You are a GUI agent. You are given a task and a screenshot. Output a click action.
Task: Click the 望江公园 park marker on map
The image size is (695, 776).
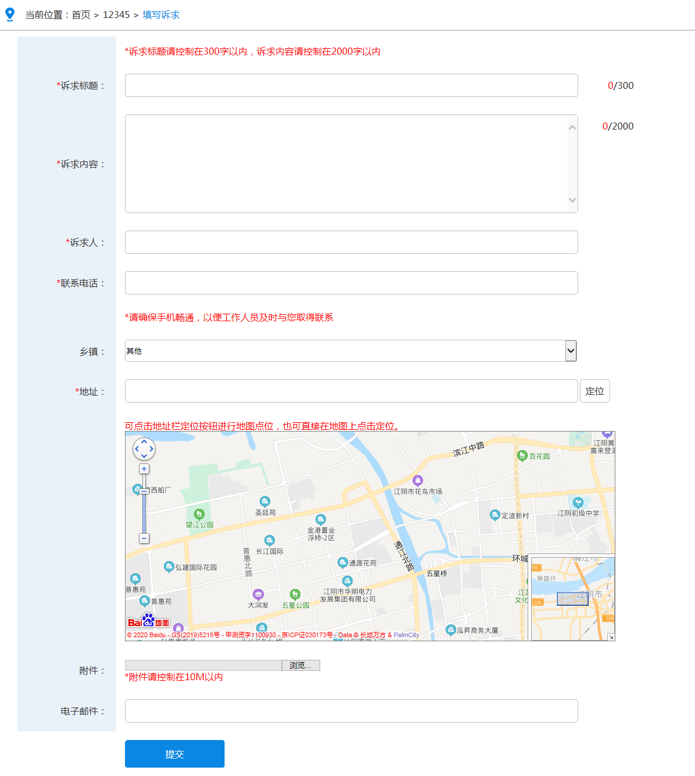pyautogui.click(x=199, y=514)
